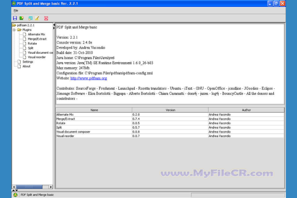Click version cell 0.2.0
The height and width of the screenshot is (198, 297).
[170, 114]
